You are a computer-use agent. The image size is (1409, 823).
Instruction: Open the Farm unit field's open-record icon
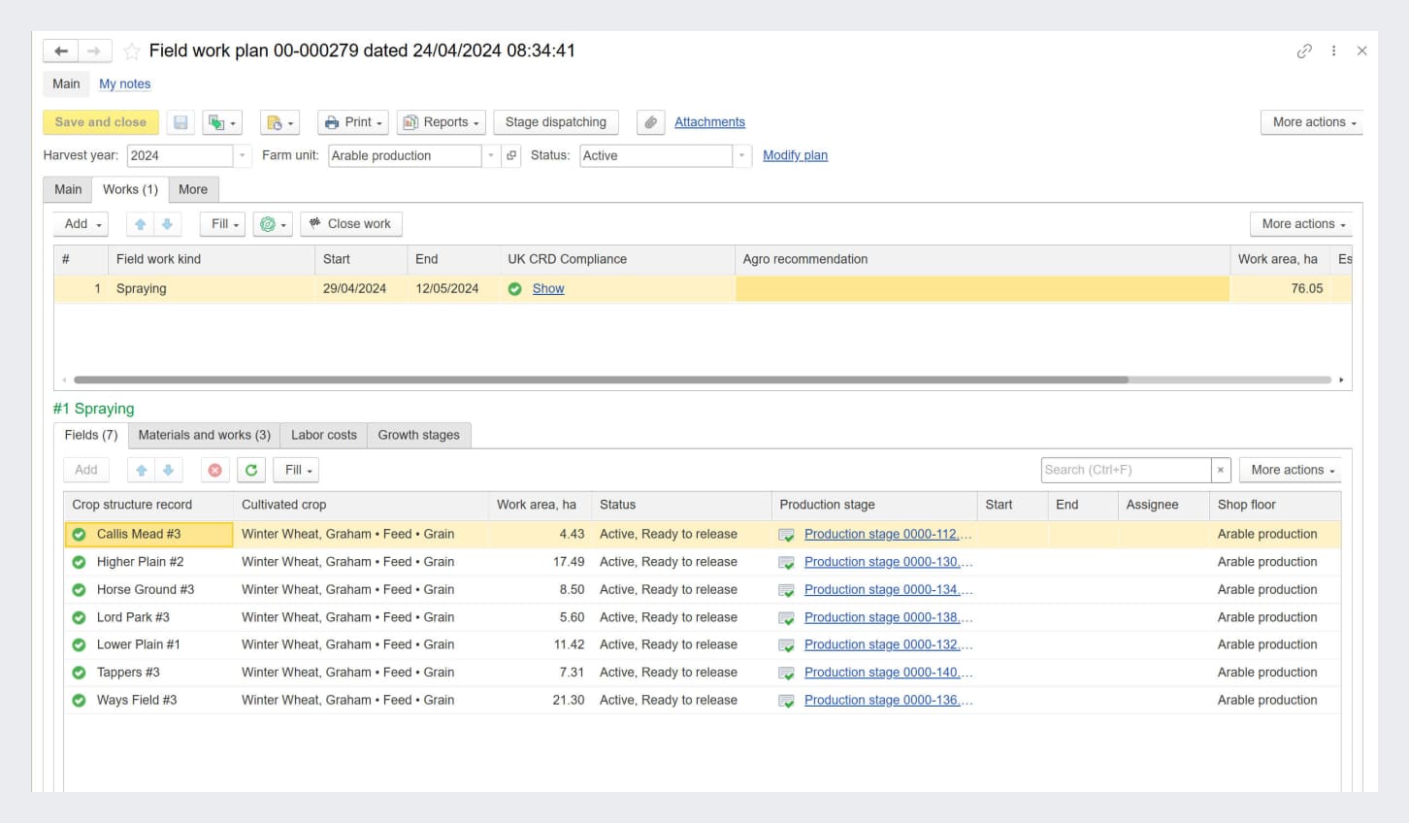coord(511,155)
